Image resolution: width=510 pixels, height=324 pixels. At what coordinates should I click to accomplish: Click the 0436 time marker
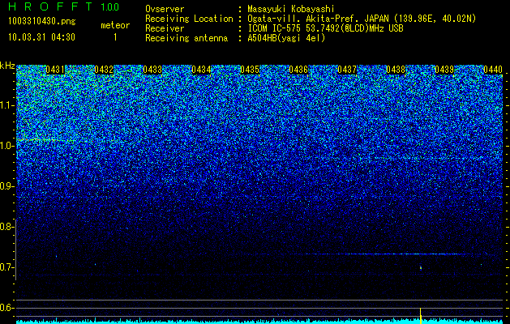click(298, 70)
